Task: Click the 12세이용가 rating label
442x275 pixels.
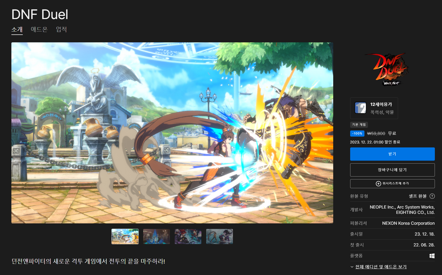Action: tap(381, 104)
